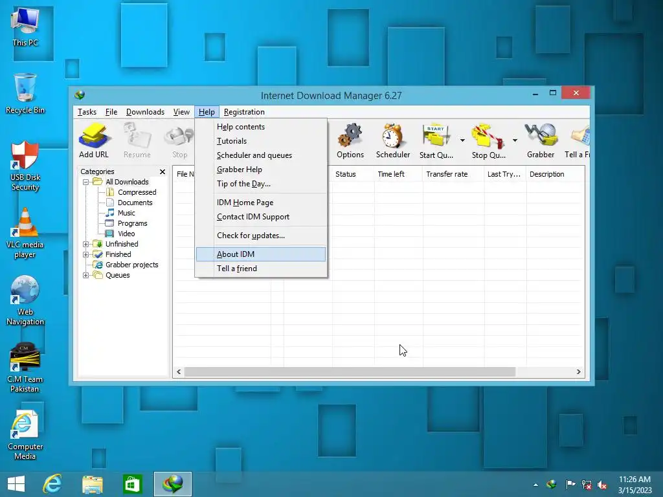Click the horizontal scrollbar right arrow
The height and width of the screenshot is (497, 663).
click(x=578, y=372)
